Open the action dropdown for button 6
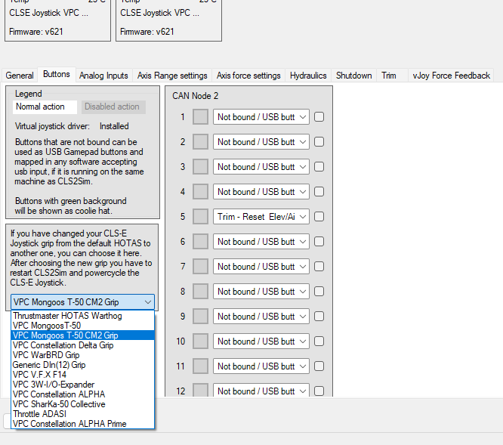The height and width of the screenshot is (445, 503). pos(261,242)
